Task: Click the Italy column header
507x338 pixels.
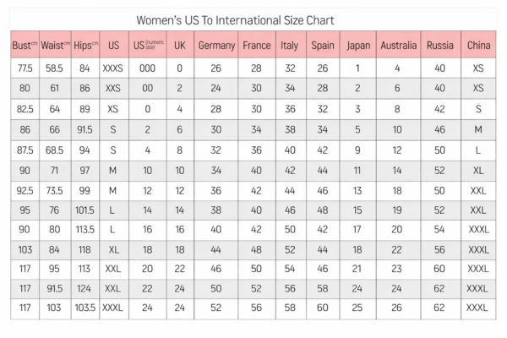Action: click(x=289, y=46)
